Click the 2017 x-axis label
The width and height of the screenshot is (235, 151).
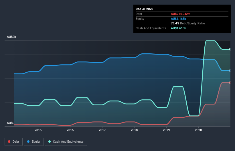coord(102,130)
